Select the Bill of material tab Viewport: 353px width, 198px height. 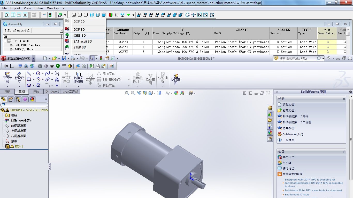pyautogui.click(x=17, y=30)
